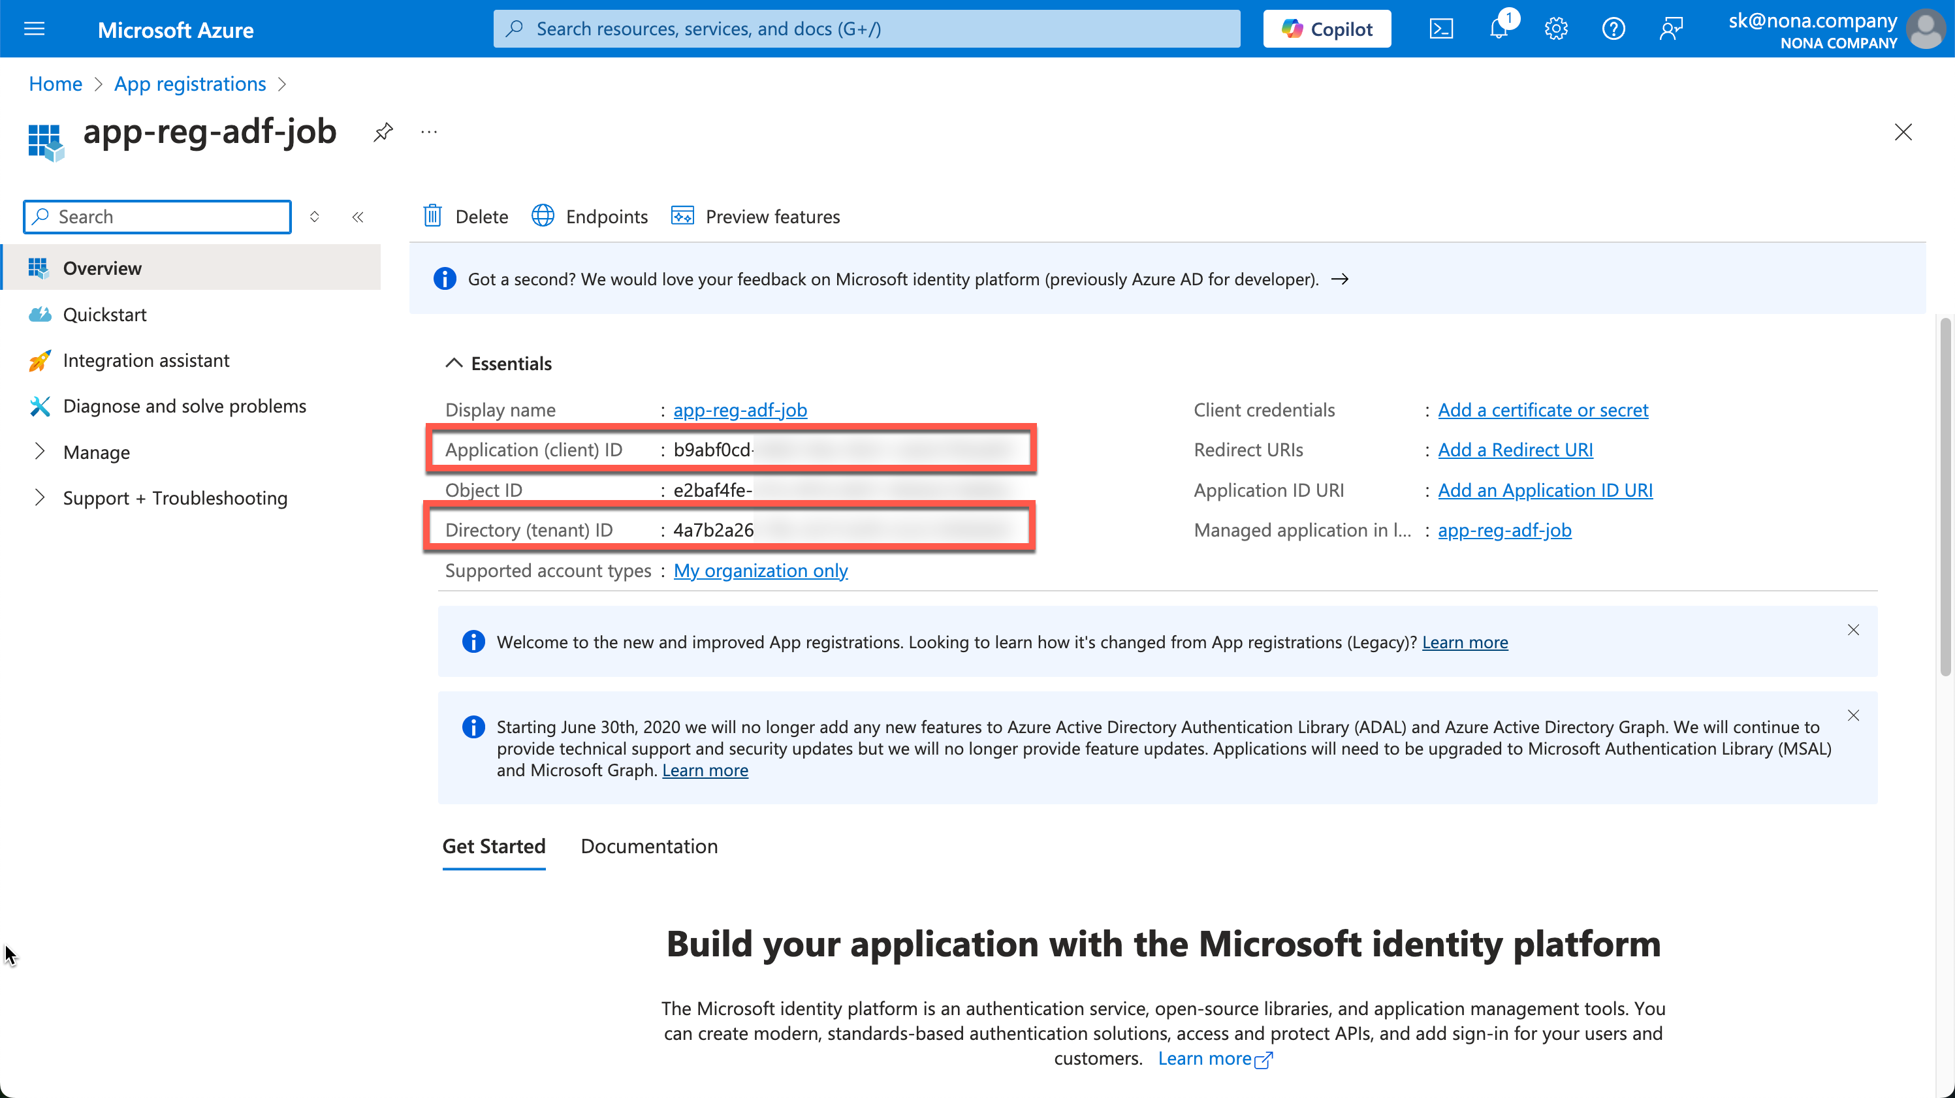The image size is (1955, 1098).
Task: Open the hamburger portal menu
Action: click(x=34, y=29)
